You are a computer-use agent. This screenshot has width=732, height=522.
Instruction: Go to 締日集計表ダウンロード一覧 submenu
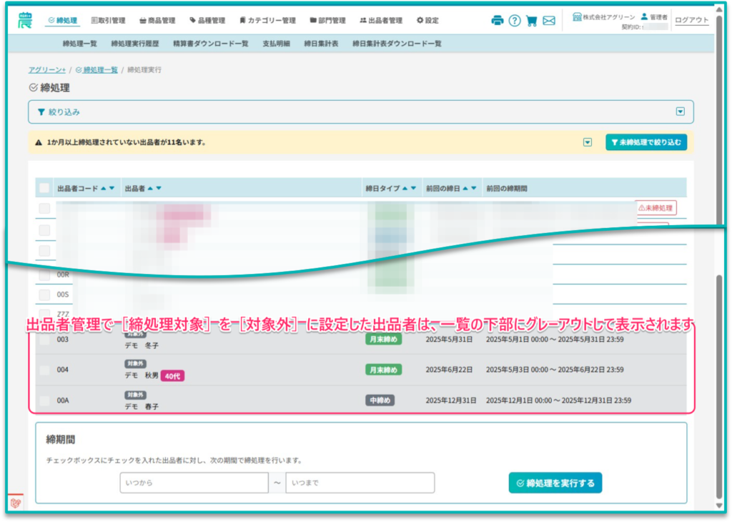(397, 44)
